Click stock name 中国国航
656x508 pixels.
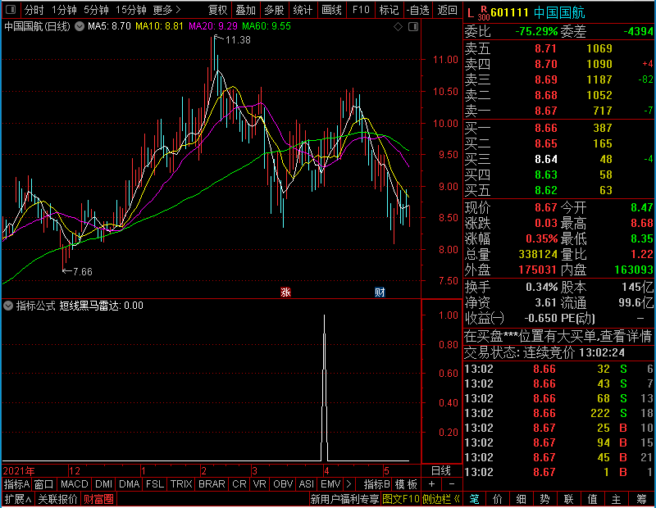coord(559,12)
